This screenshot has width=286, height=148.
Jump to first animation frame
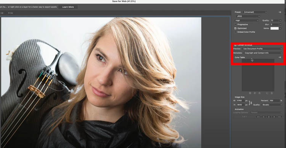pos(258,117)
